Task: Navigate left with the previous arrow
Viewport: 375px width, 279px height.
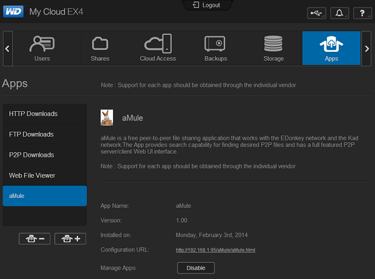Action: [7, 49]
